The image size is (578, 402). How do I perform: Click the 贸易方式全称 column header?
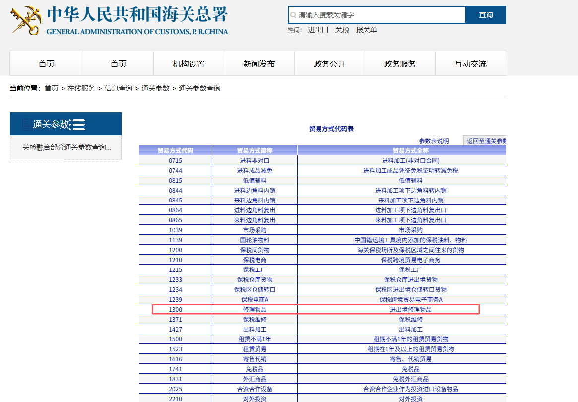(402, 150)
